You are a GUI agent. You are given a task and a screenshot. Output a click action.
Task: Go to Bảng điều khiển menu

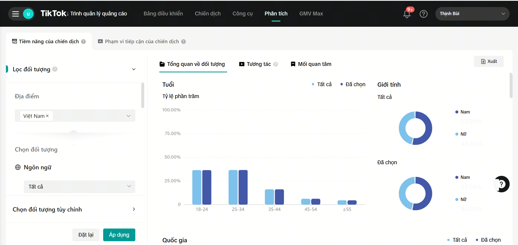pos(163,14)
